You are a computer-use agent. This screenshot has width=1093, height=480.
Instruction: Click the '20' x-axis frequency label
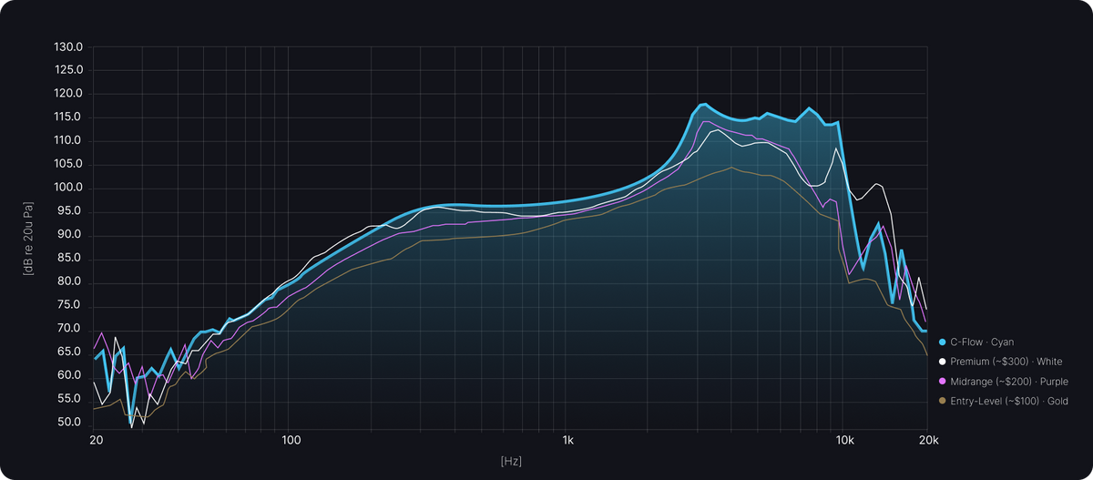point(98,440)
